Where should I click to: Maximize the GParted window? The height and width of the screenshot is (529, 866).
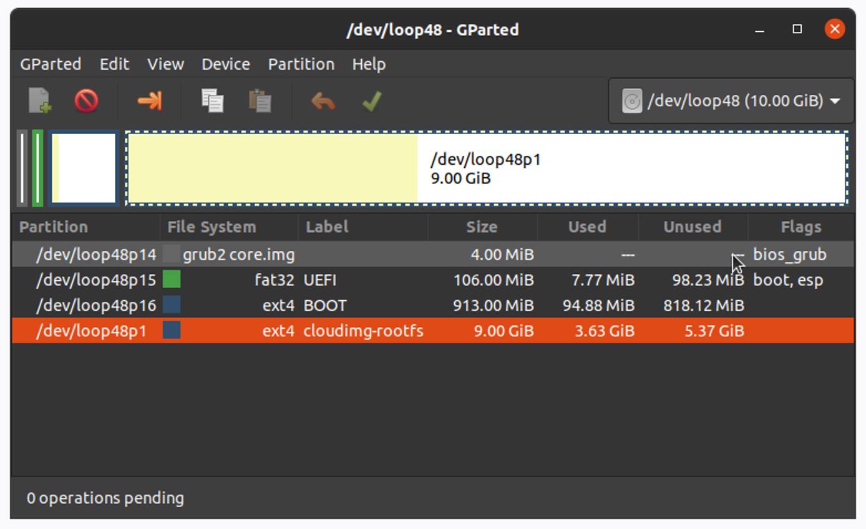click(x=797, y=29)
